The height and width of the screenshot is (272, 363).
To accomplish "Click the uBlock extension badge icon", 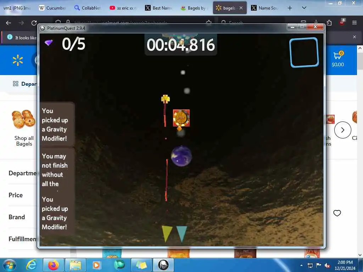I will (342, 22).
